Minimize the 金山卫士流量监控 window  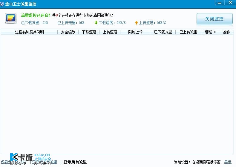220,3
